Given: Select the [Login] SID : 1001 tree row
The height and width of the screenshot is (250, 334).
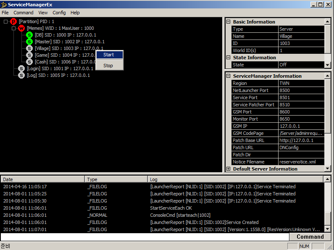Looking at the screenshot, I should click(60, 68).
